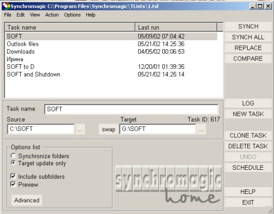The width and height of the screenshot is (274, 214).
Task: Click the COMPARE button
Action: click(248, 59)
